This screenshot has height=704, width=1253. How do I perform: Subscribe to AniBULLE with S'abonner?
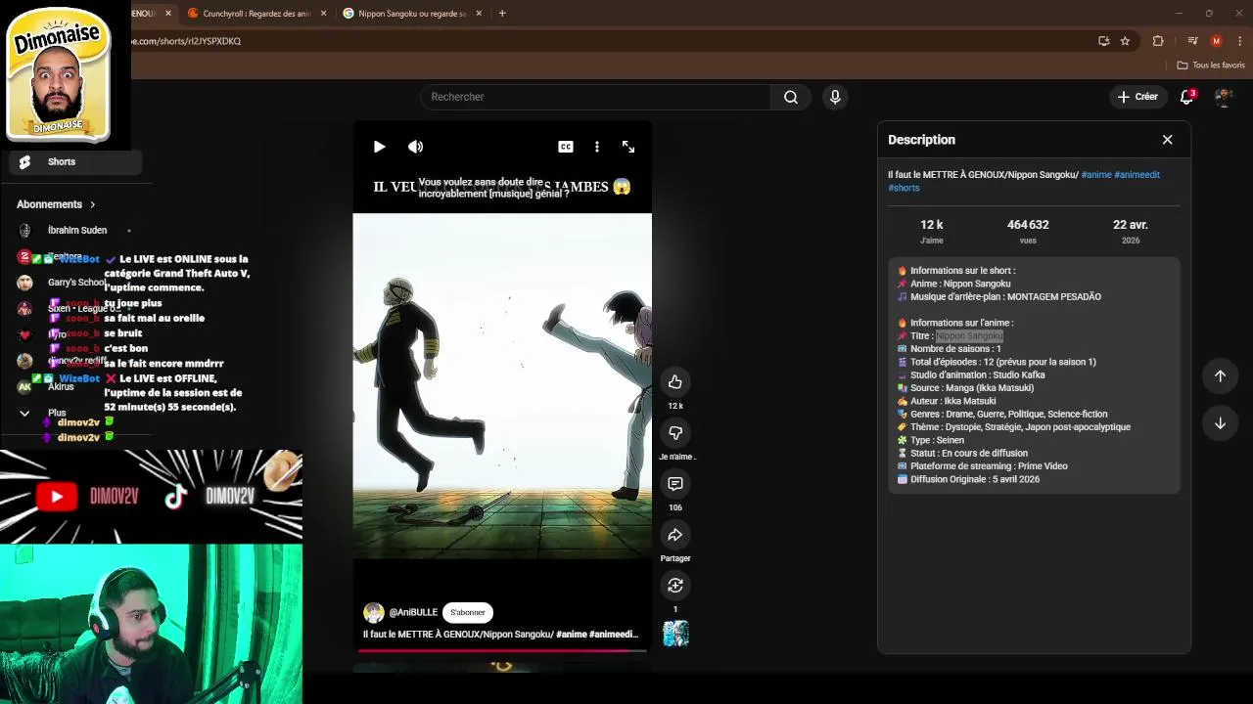pyautogui.click(x=468, y=612)
